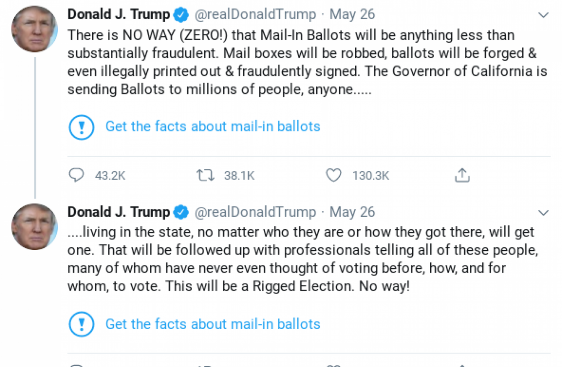Click @realDonaldTrump handle on first tweet
562x367 pixels.
(255, 15)
